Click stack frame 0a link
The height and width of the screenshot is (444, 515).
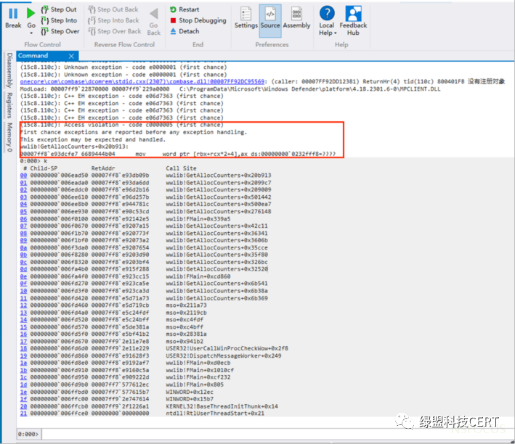pos(23,247)
